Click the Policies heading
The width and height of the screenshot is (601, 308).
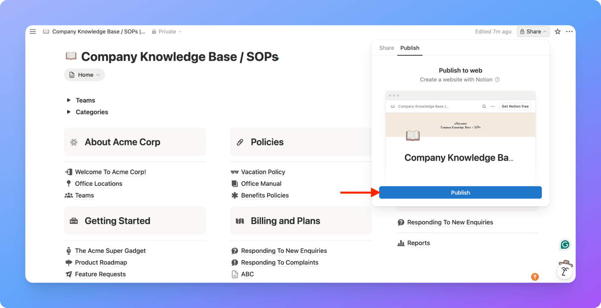tap(267, 142)
